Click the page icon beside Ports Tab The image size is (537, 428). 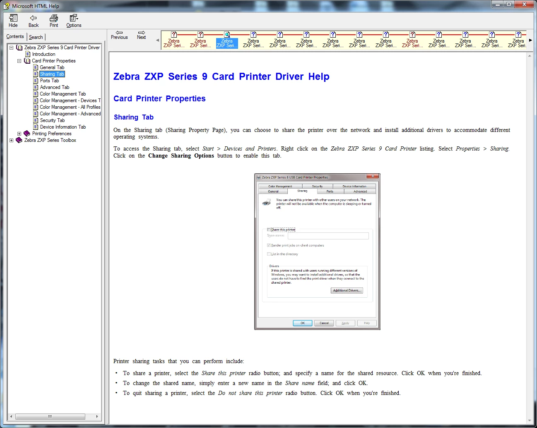point(36,81)
